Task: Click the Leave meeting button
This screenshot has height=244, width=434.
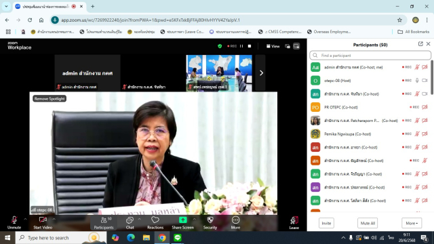Action: [294, 223]
